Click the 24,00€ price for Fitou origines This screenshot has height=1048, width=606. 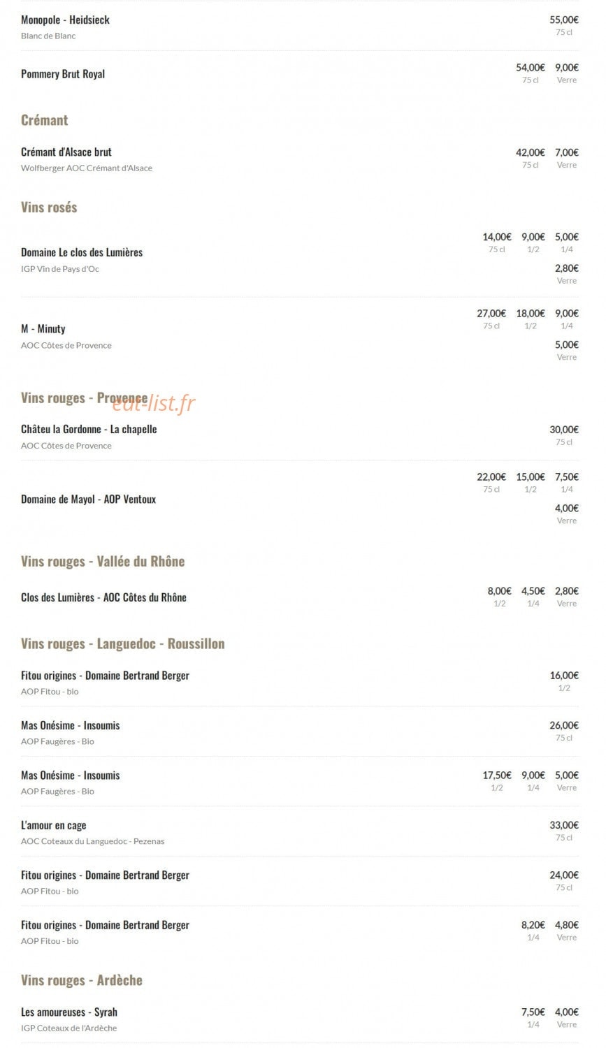(564, 875)
